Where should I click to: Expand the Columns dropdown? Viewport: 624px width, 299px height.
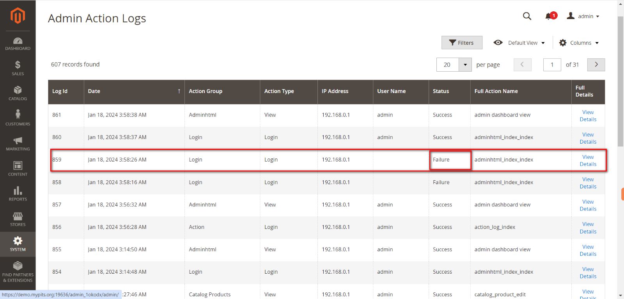point(579,43)
